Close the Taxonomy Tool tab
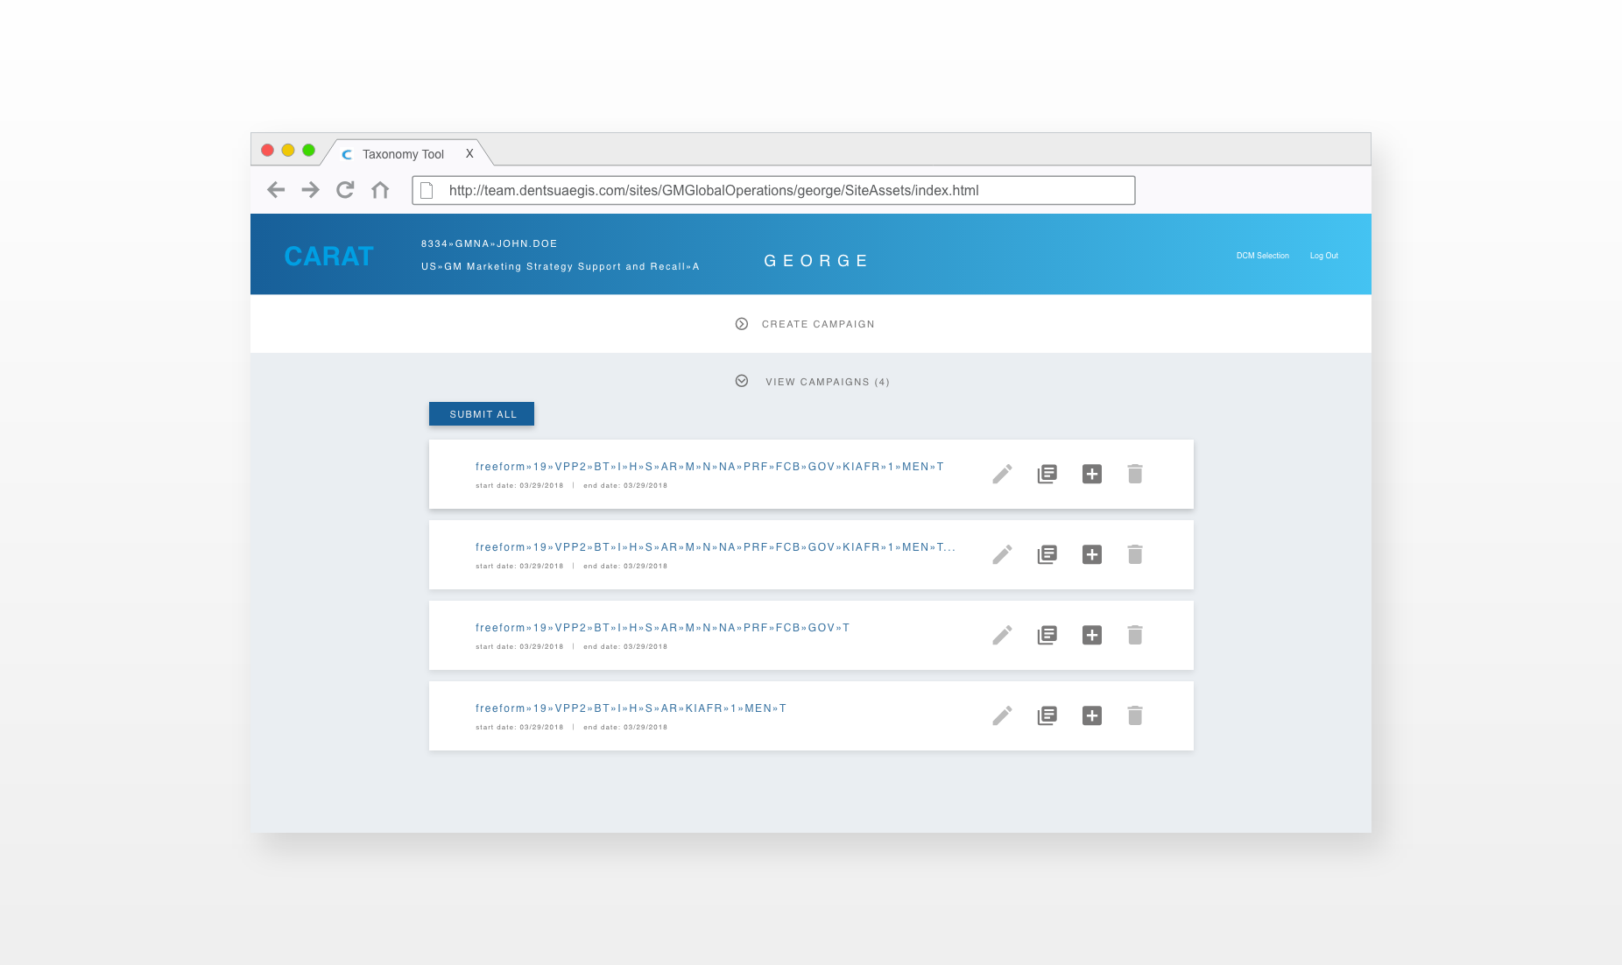Screen dimensions: 1622x965 point(469,153)
